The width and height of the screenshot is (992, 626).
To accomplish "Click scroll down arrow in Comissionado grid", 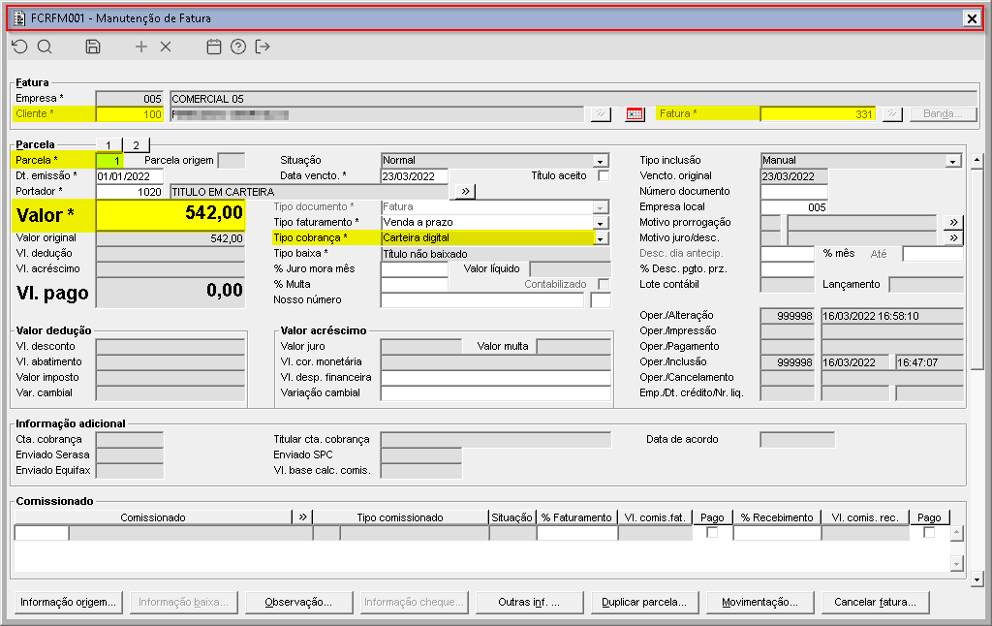I will [956, 563].
